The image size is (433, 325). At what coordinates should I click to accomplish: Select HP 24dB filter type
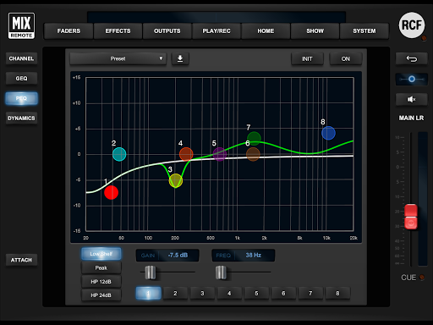click(101, 295)
